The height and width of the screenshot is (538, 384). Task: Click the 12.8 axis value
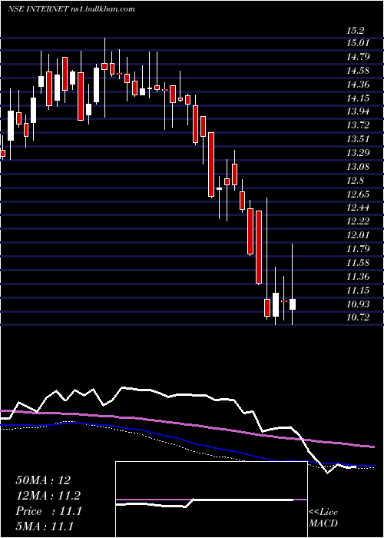[355, 181]
